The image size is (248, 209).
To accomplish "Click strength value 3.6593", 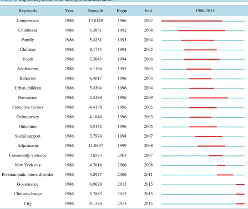I will pyautogui.click(x=95, y=155).
